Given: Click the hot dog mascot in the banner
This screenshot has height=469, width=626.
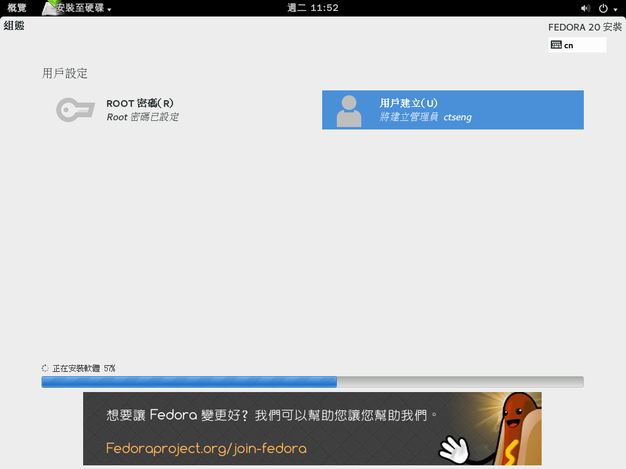Looking at the screenshot, I should pos(515,430).
